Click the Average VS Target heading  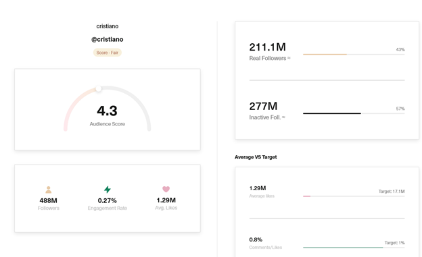click(x=256, y=157)
